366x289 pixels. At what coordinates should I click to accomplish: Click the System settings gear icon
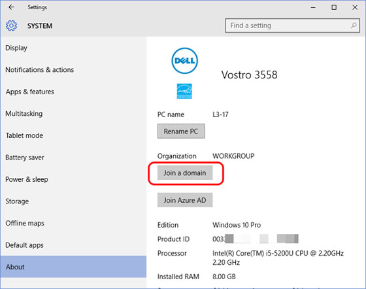pos(11,25)
